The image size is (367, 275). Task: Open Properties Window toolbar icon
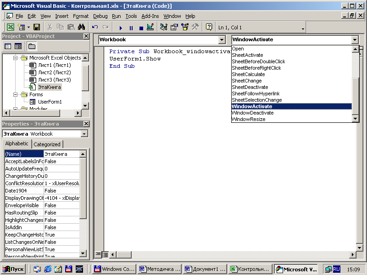point(174,27)
